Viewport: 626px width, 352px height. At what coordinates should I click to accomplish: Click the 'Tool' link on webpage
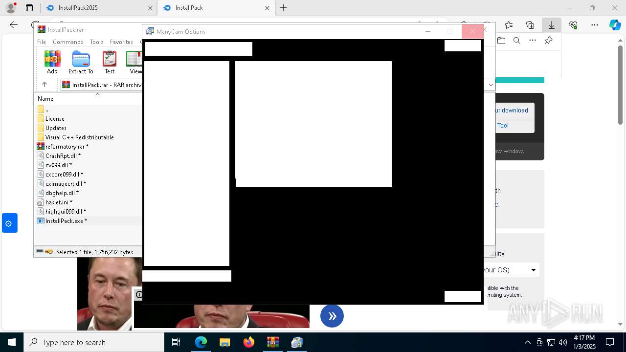click(x=503, y=126)
